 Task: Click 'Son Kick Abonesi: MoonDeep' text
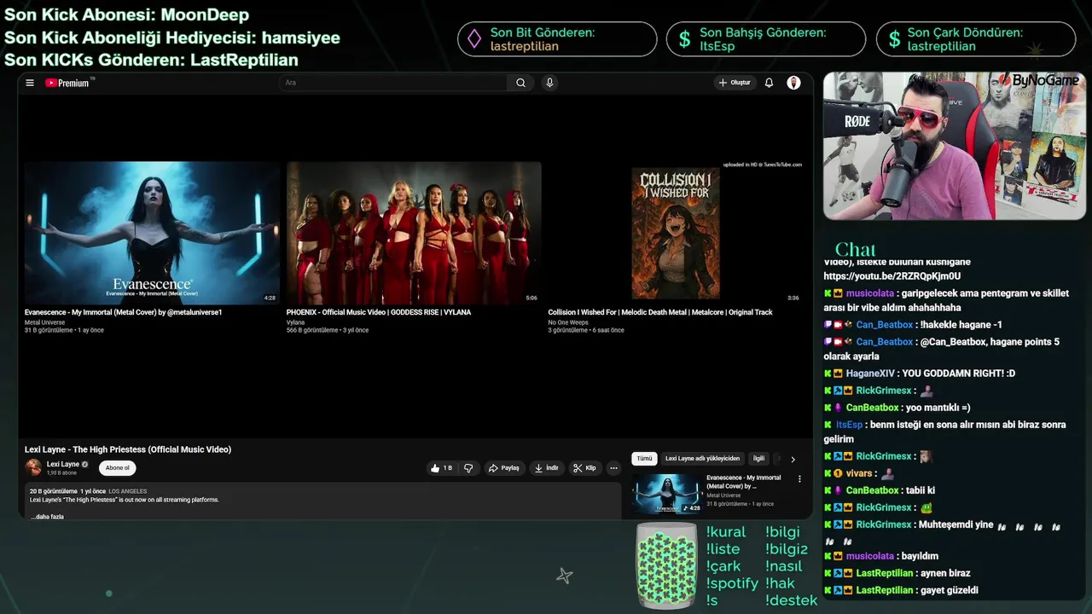(x=126, y=15)
